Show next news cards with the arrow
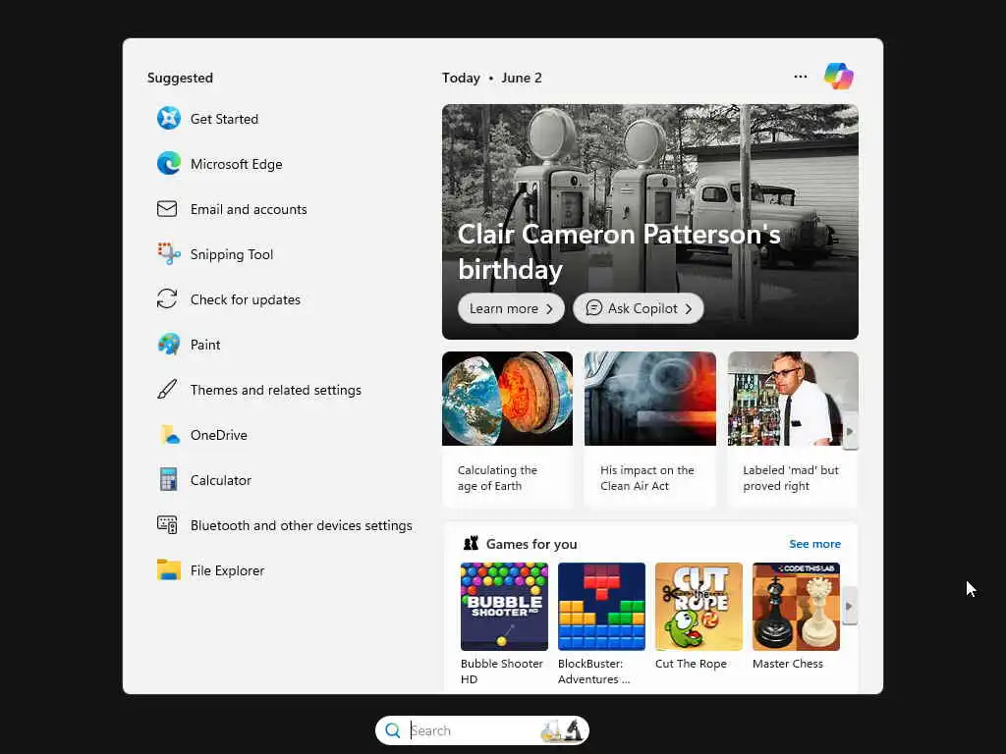 pos(850,432)
